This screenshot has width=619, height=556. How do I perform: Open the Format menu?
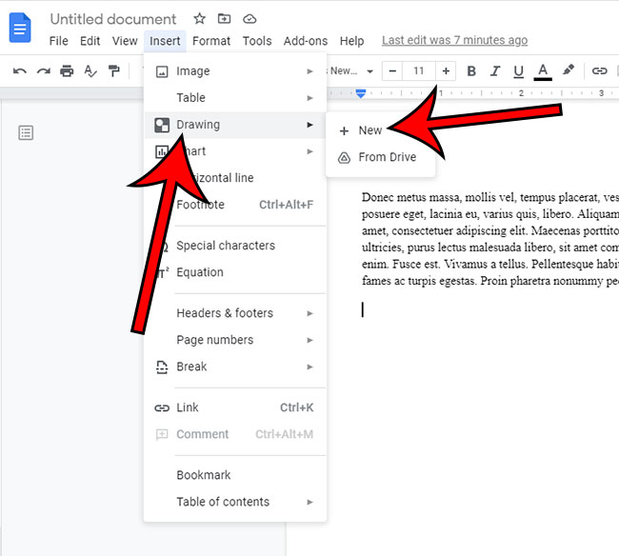coord(211,41)
